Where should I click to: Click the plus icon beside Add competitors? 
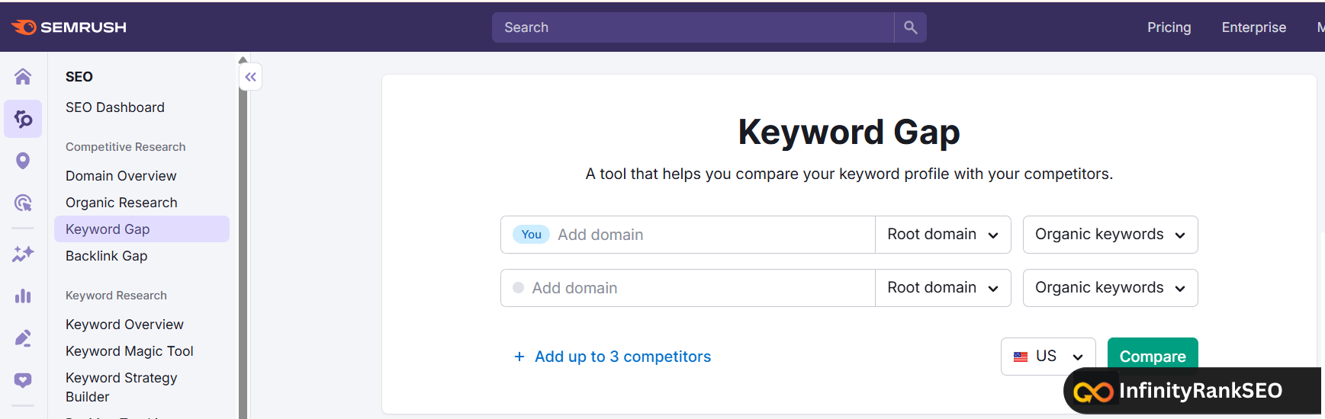coord(519,357)
